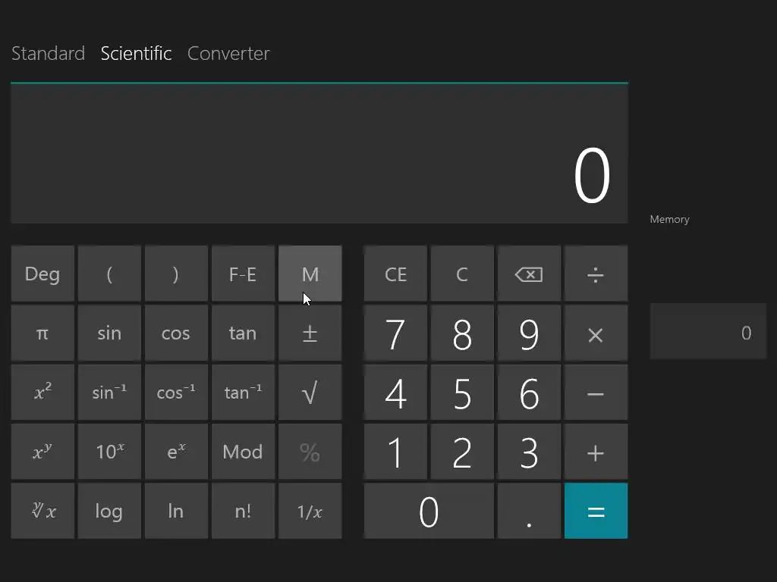Open the Converter tab
Image resolution: width=777 pixels, height=582 pixels.
(x=228, y=54)
